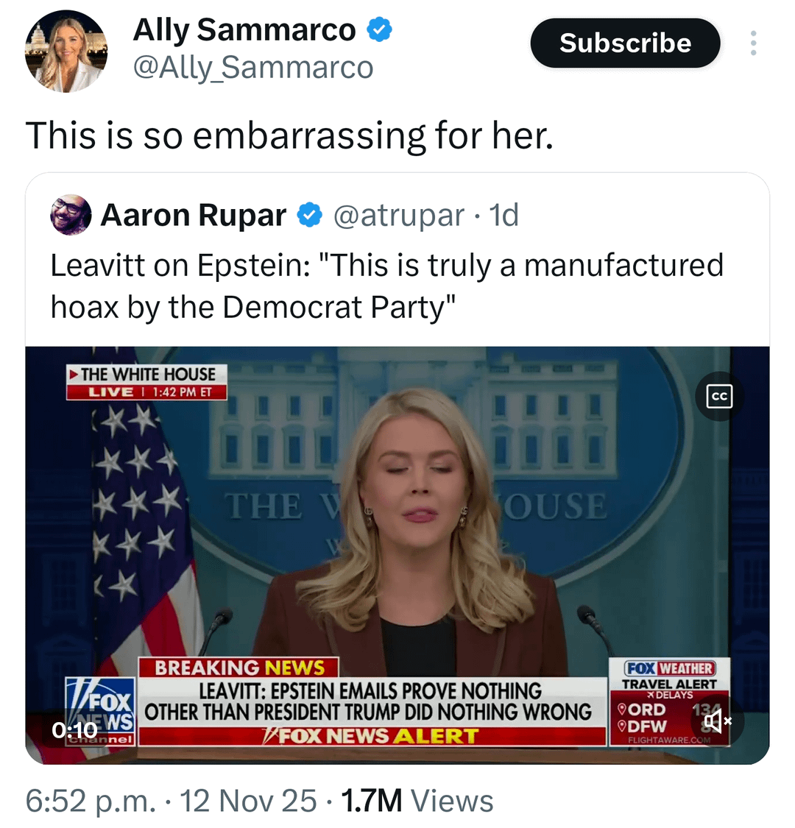Click the verified badge next to Aaron Rupar

309,216
